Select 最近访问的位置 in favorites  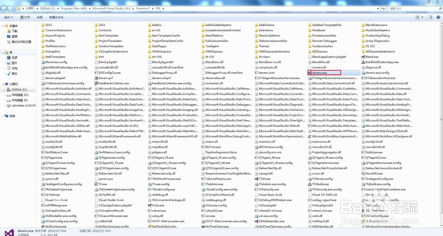(x=19, y=42)
